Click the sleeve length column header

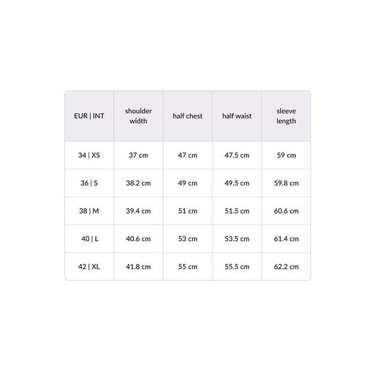[x=286, y=116]
